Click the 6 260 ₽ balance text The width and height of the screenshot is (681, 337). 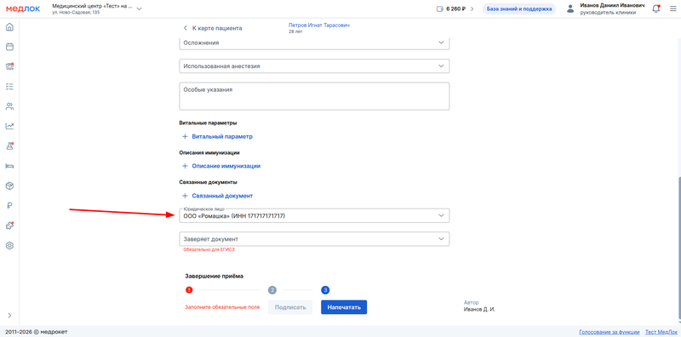pos(456,9)
